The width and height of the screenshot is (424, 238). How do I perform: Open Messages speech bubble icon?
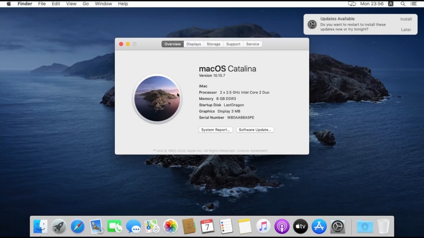click(x=133, y=226)
